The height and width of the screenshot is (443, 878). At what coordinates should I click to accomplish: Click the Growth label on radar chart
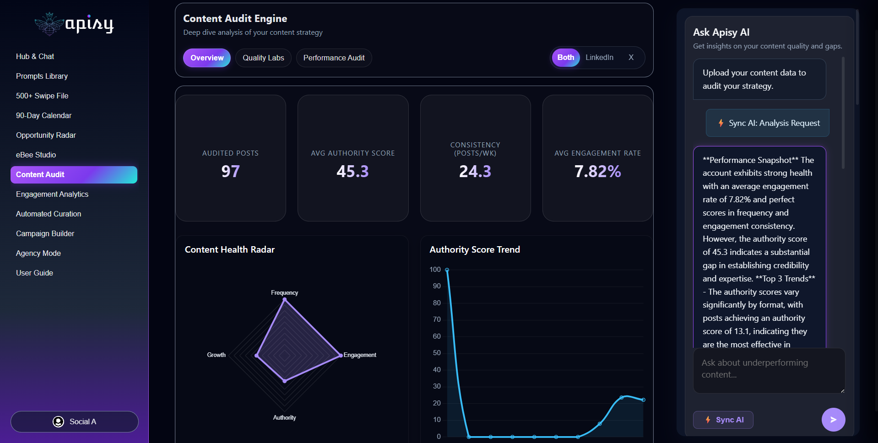coord(216,355)
